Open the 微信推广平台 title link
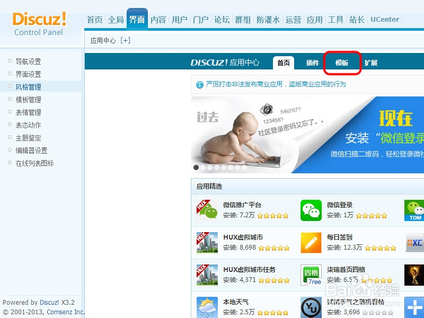424x318 pixels. point(242,205)
